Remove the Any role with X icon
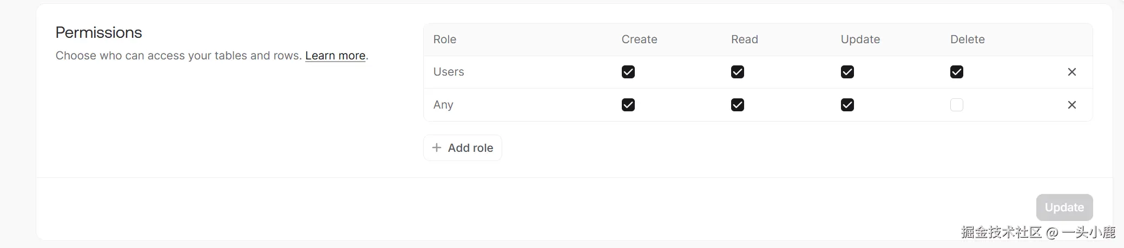Image resolution: width=1124 pixels, height=248 pixels. [1072, 105]
